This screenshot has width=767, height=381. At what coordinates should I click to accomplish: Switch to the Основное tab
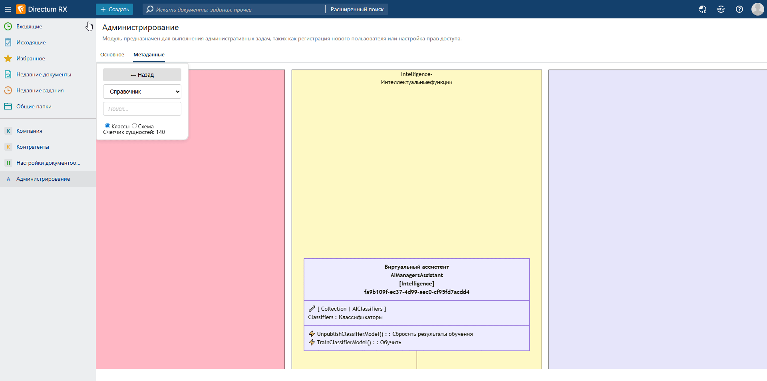[112, 55]
